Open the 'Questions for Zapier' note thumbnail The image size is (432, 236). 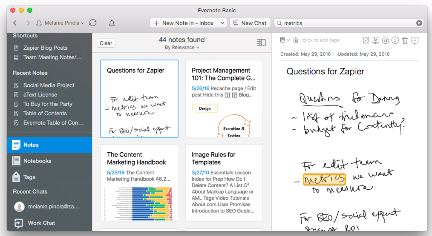point(139,98)
